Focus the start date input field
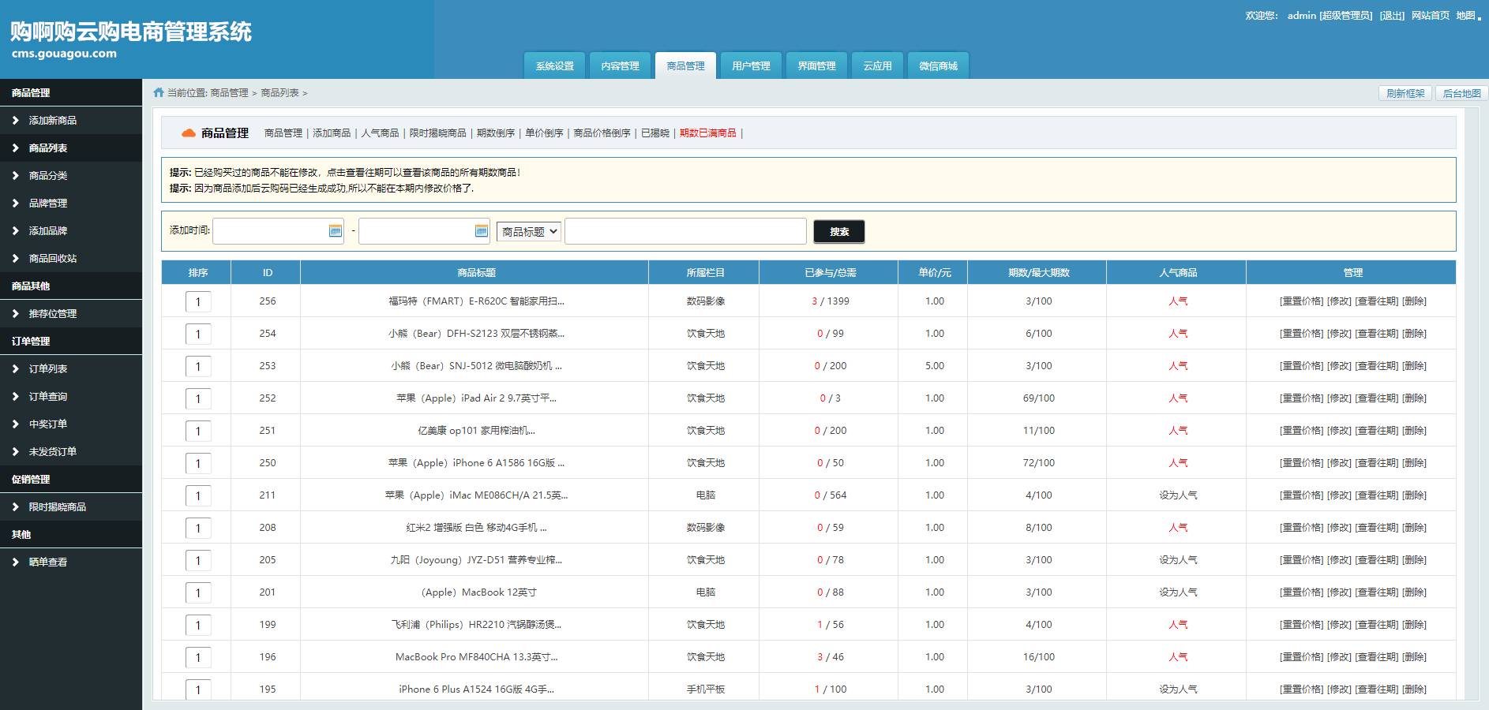 pos(278,231)
